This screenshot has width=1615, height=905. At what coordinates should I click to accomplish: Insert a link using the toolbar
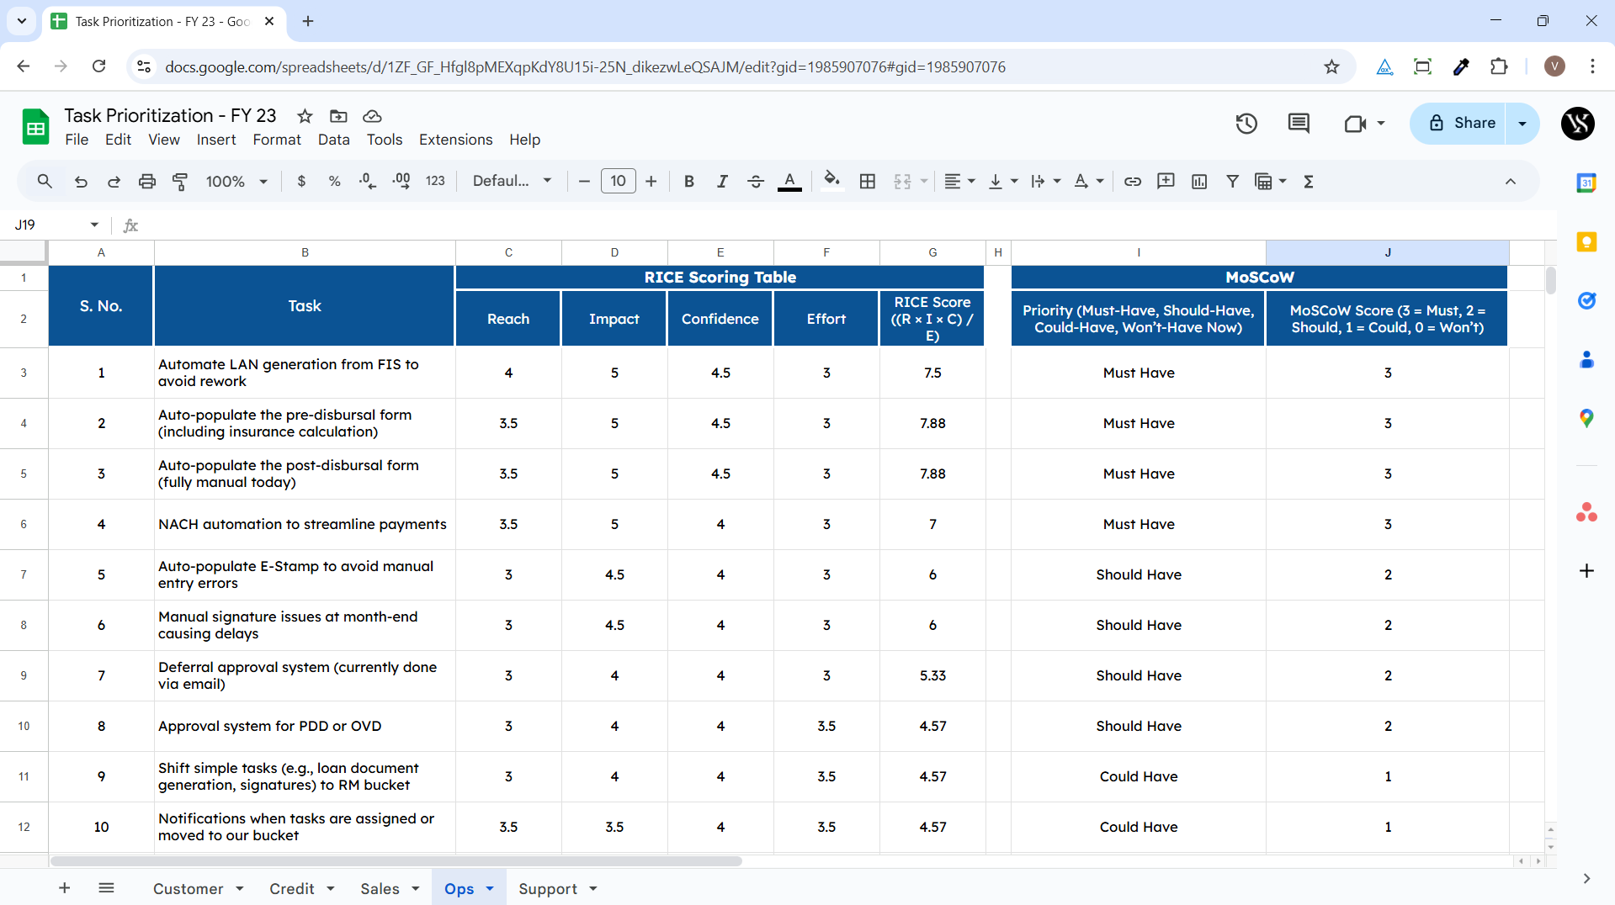pyautogui.click(x=1133, y=181)
